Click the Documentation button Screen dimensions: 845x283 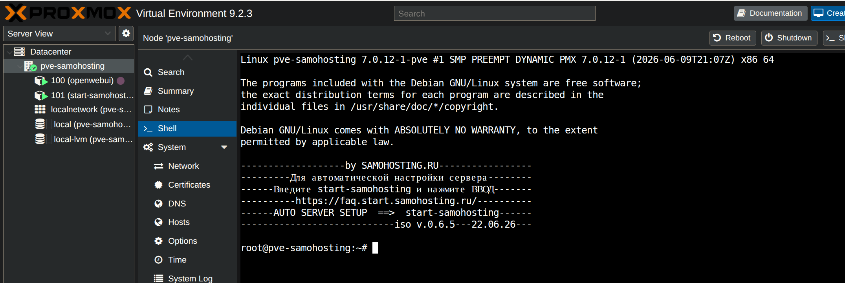770,13
